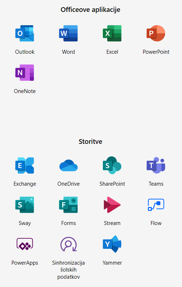Open OneDrive using the cloud icon

[68, 165]
